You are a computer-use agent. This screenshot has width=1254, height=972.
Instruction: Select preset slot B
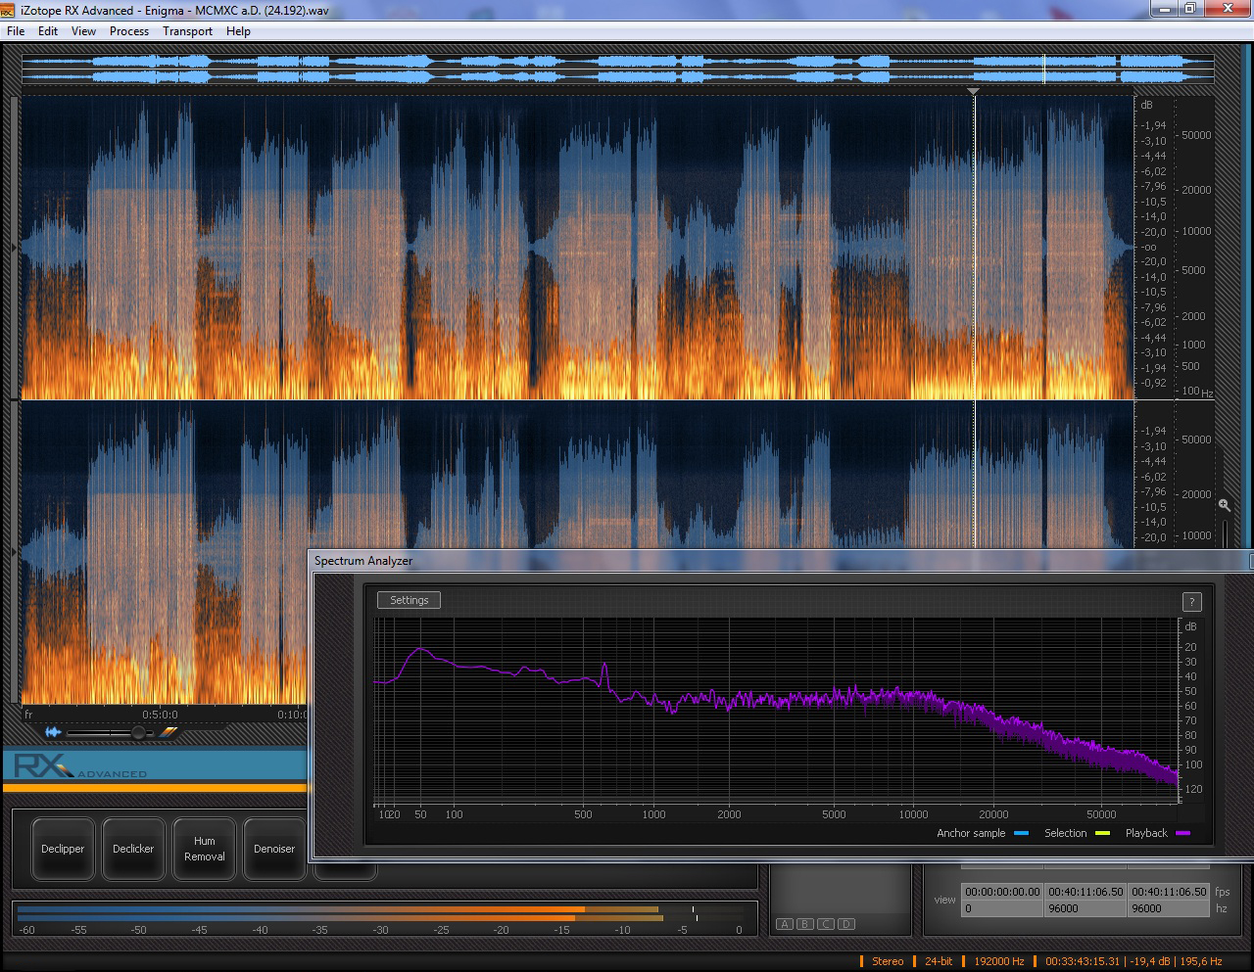[x=805, y=924]
